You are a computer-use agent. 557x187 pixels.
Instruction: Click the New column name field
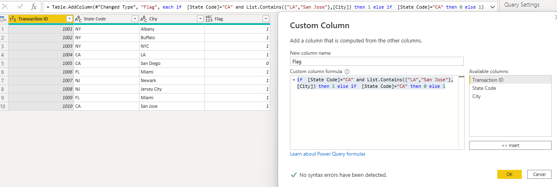pos(377,61)
